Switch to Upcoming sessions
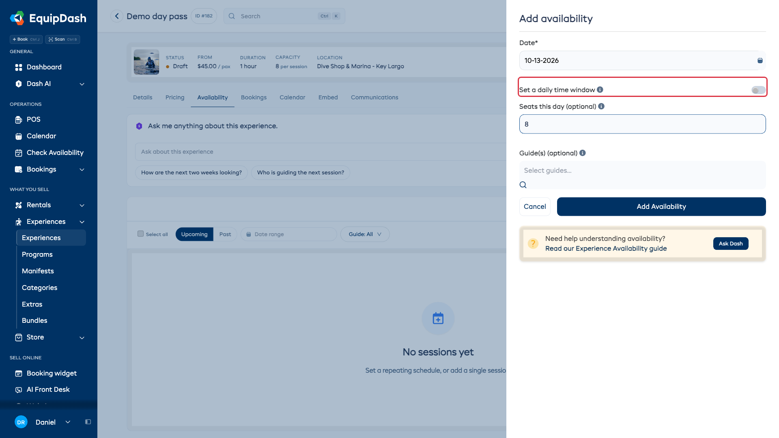This screenshot has width=779, height=438. pyautogui.click(x=194, y=234)
